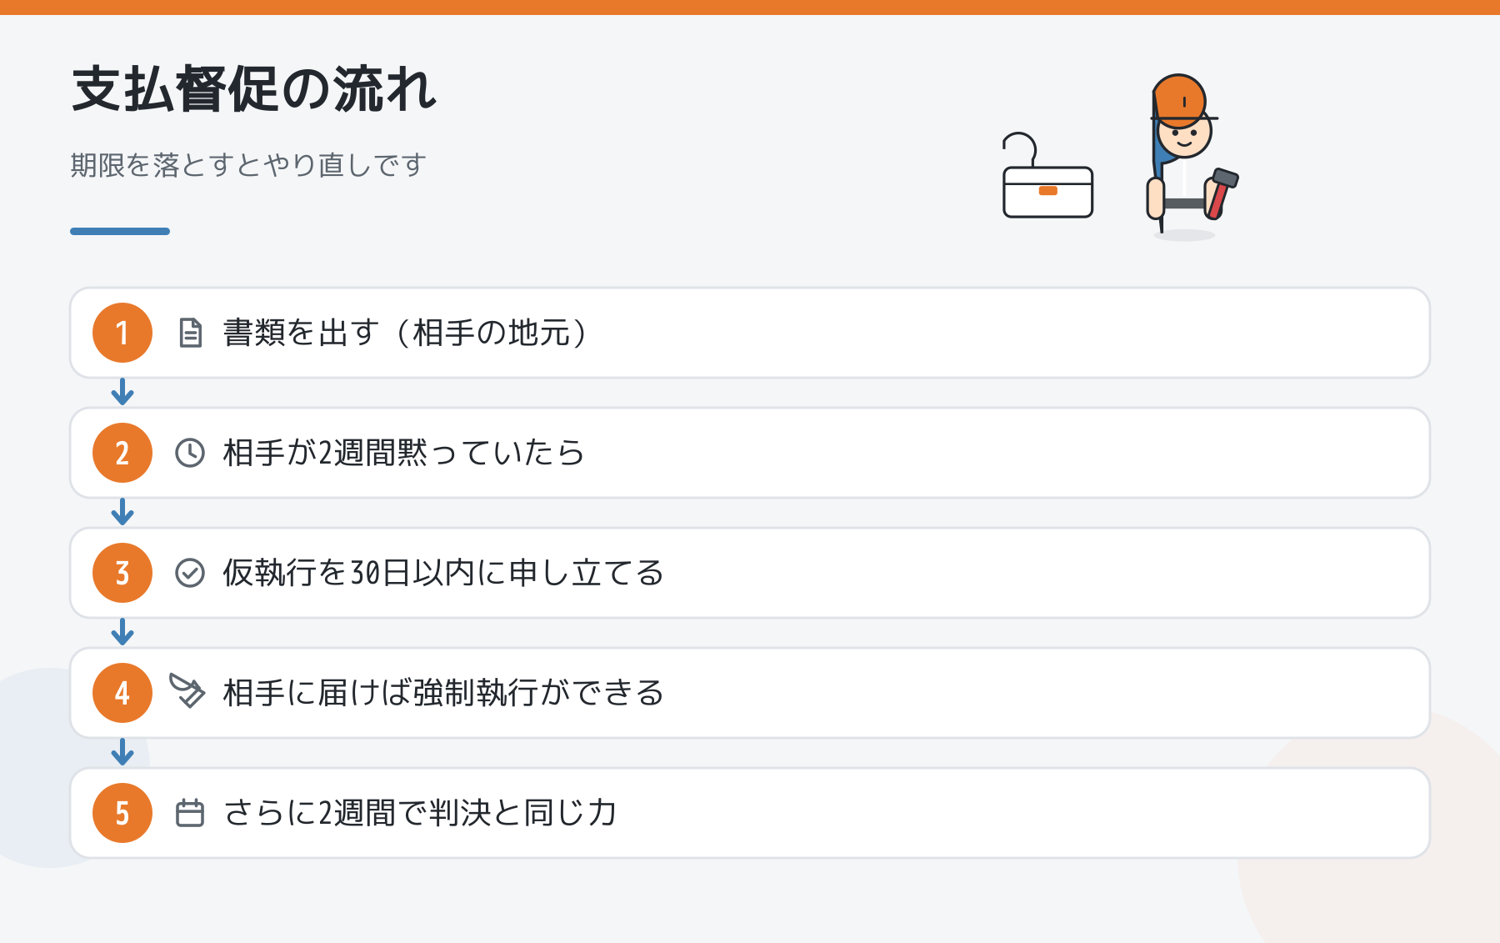Select orange number badge 4
This screenshot has height=943, width=1500.
point(122,693)
